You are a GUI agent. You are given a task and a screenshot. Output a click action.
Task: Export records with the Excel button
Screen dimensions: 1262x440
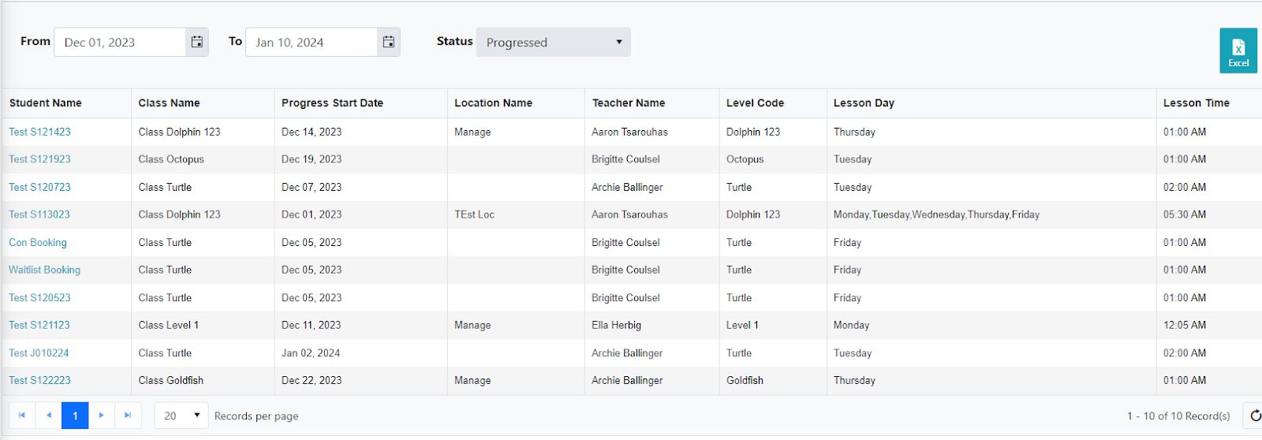tap(1238, 50)
